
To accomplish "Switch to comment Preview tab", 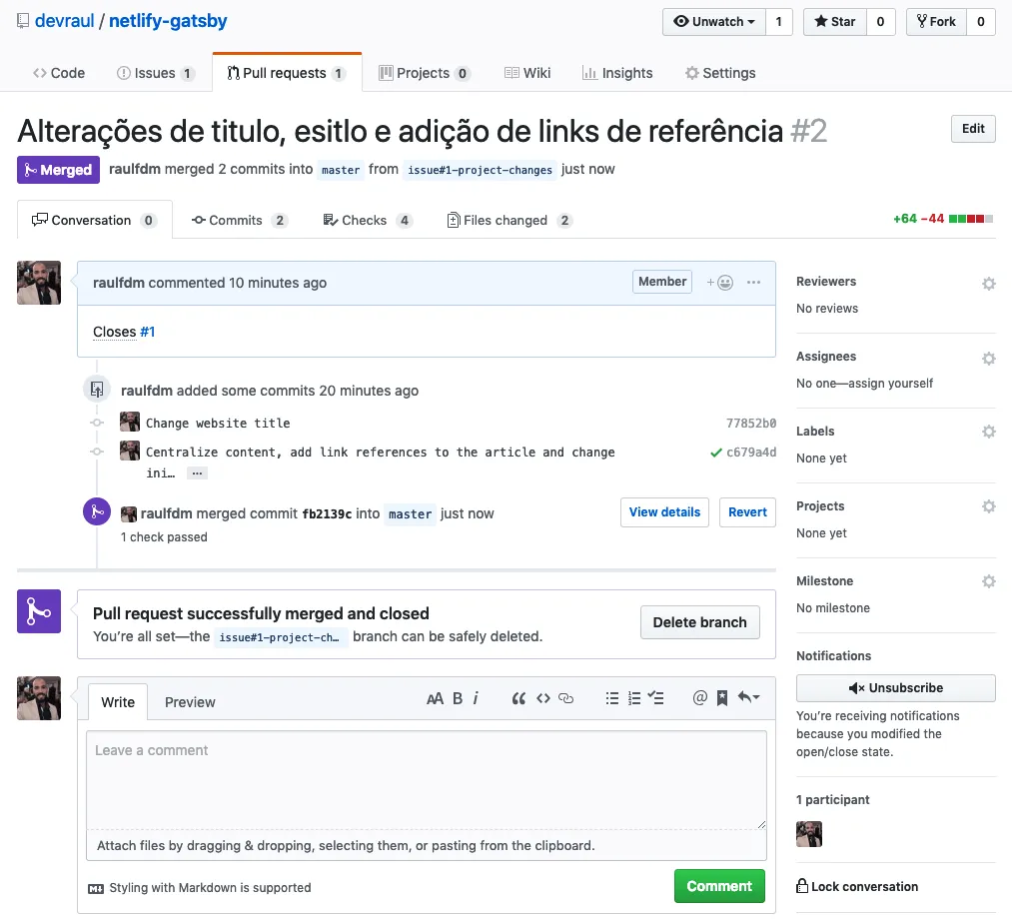I will [x=190, y=702].
